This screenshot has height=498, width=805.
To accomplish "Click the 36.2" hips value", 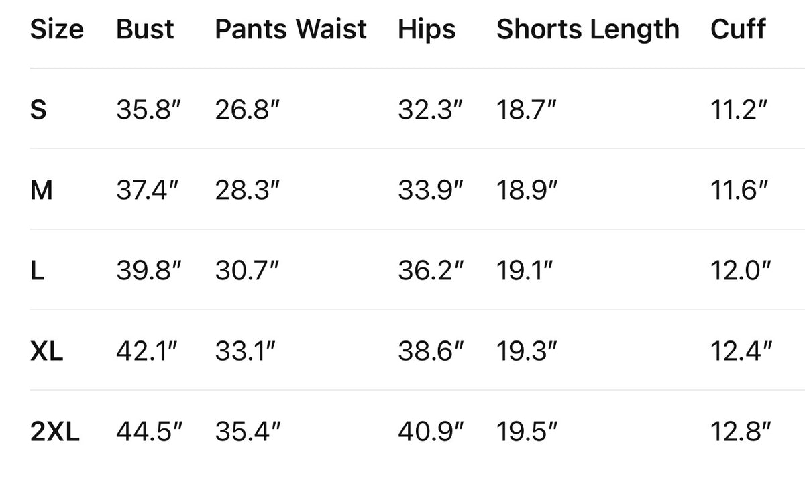I will click(x=431, y=270).
